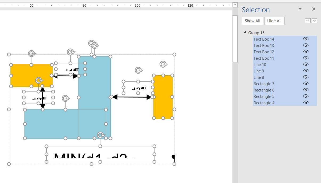321x183 pixels.
Task: Toggle visibility of Text Box 14
Action: (306, 39)
